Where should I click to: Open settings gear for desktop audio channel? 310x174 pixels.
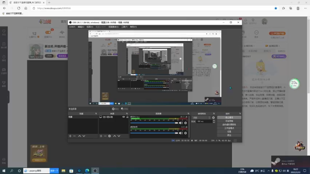[x=186, y=133]
